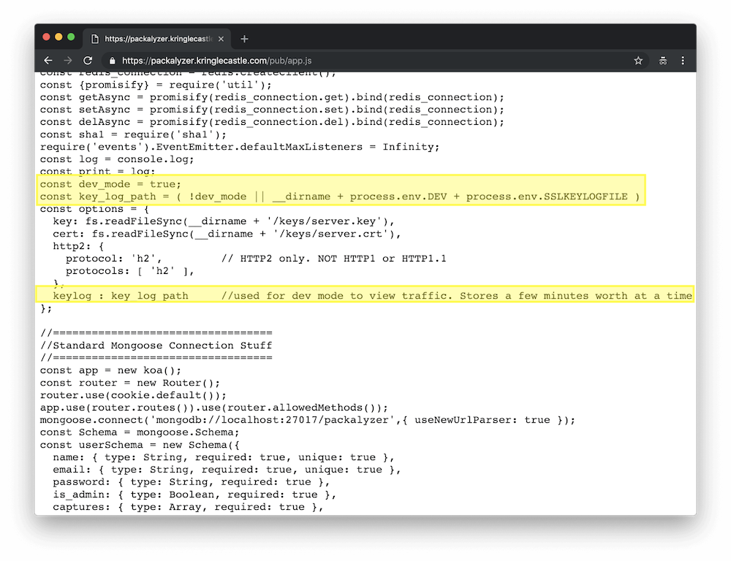Click the mongoose.connect mongodb line
This screenshot has height=561, width=731.
(308, 420)
